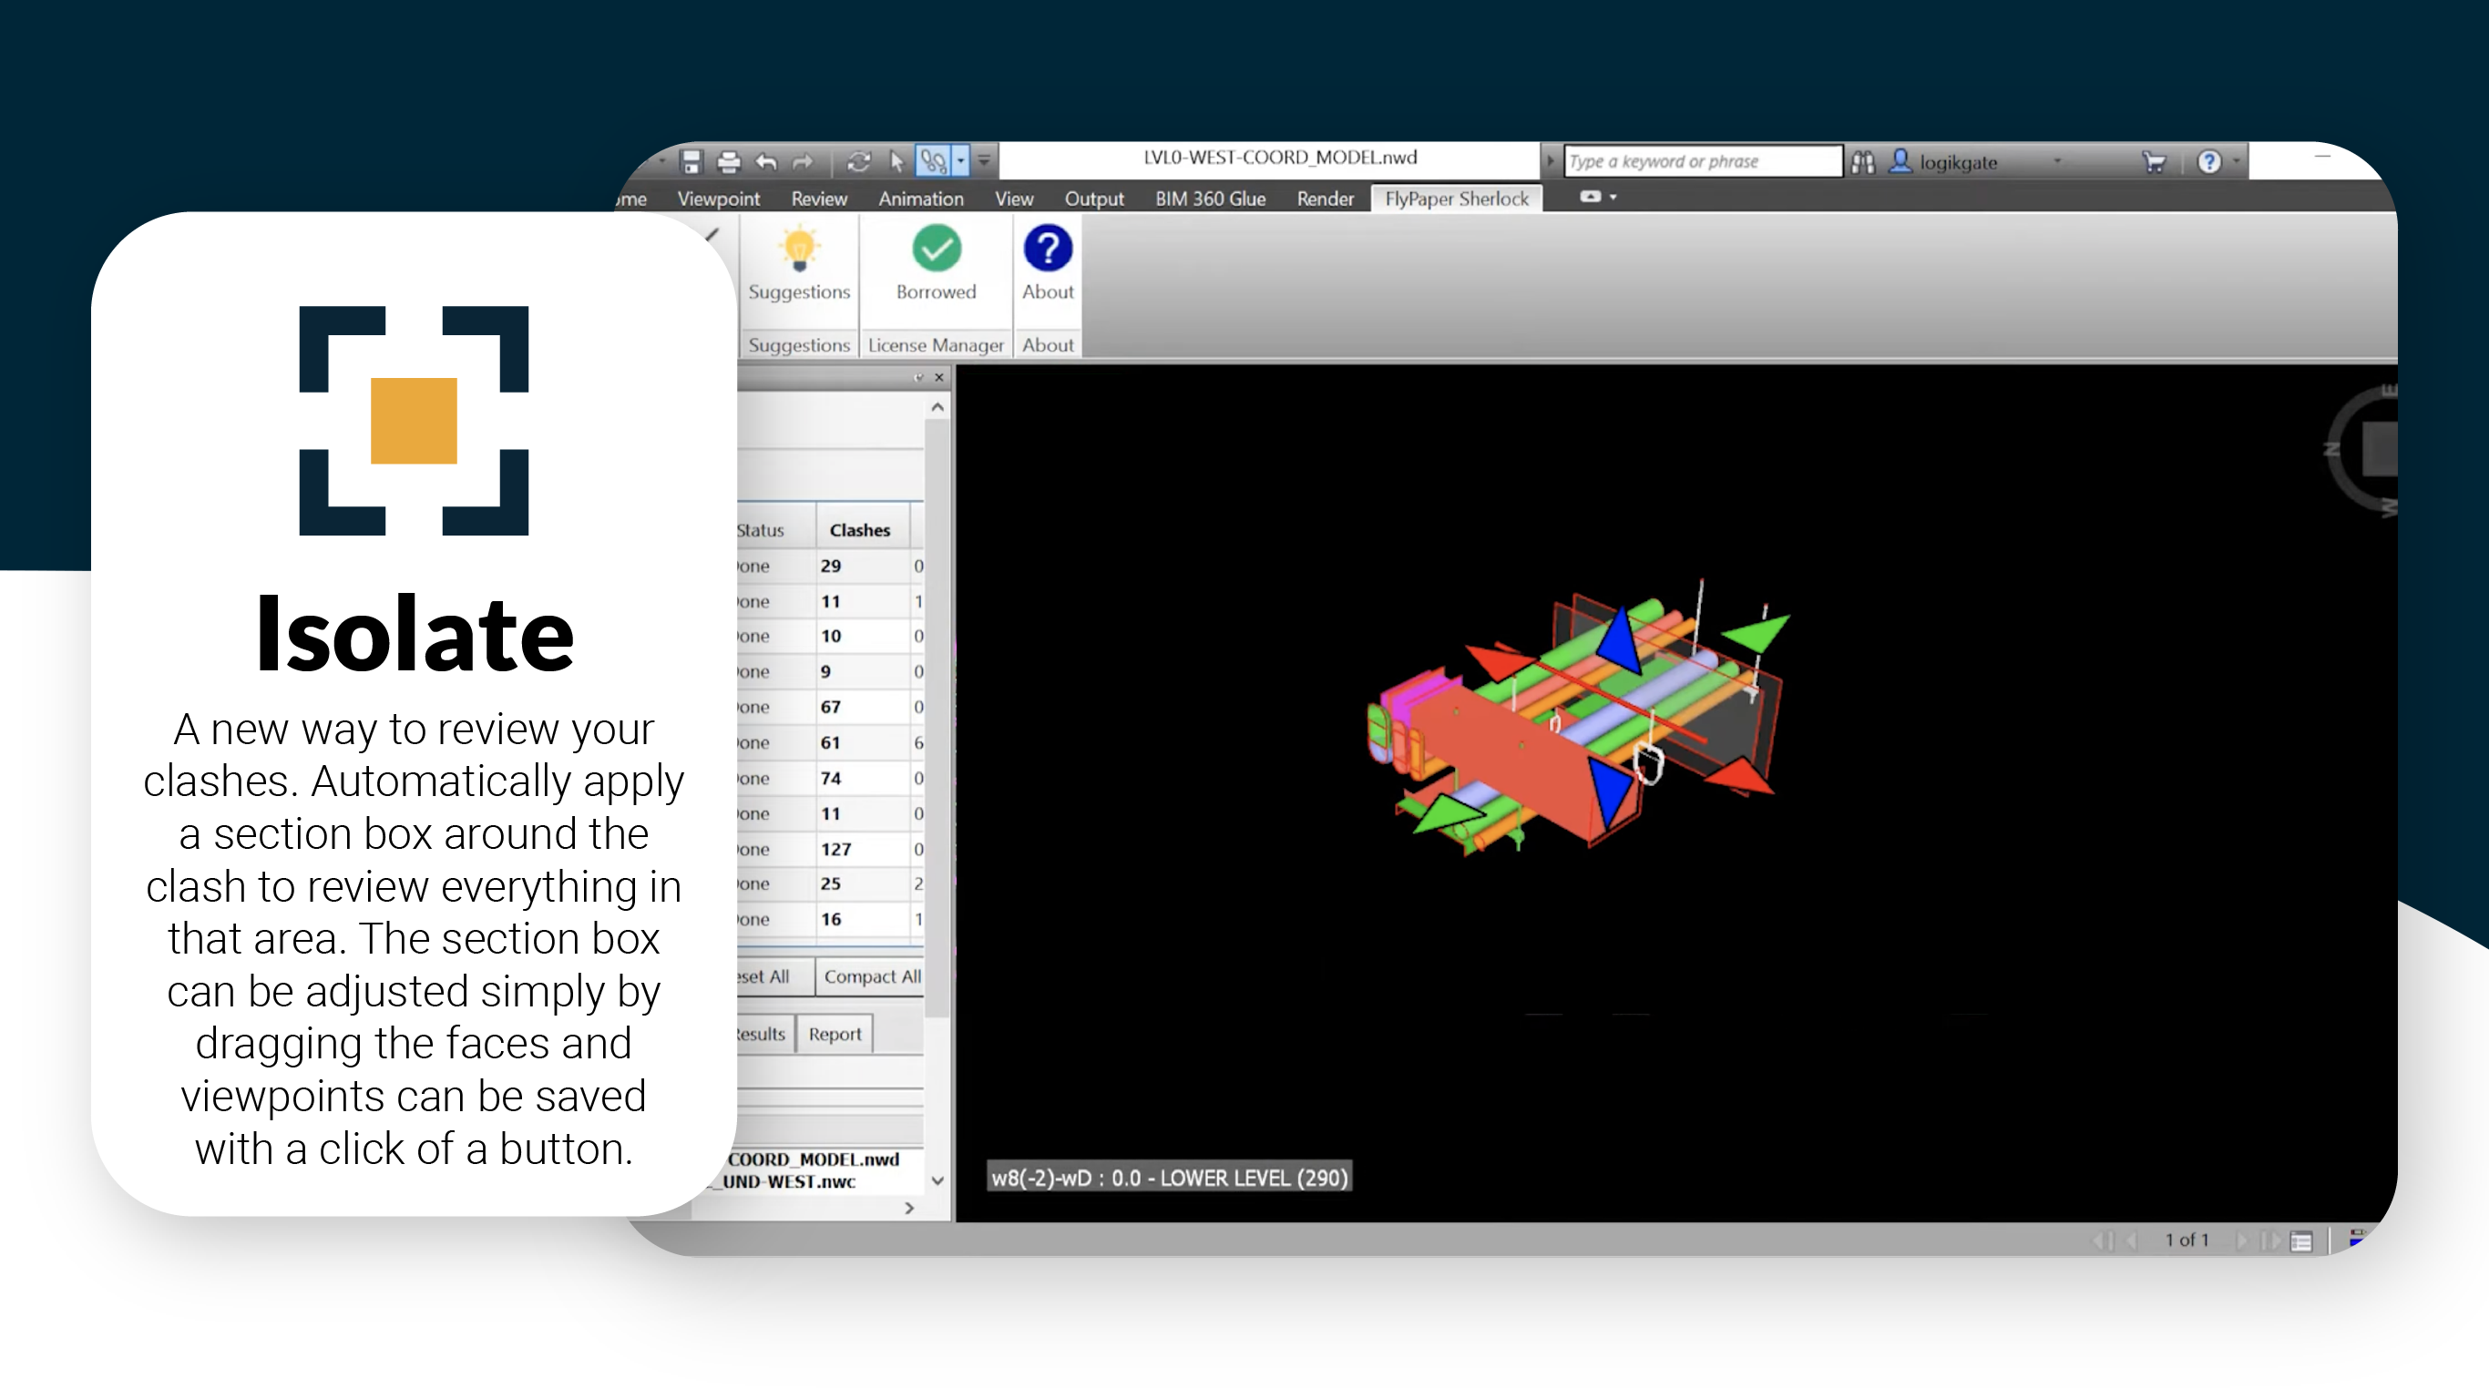Screen dimensions: 2489x1399
Task: Open the Suggestions lightbulb tool
Action: [x=798, y=250]
